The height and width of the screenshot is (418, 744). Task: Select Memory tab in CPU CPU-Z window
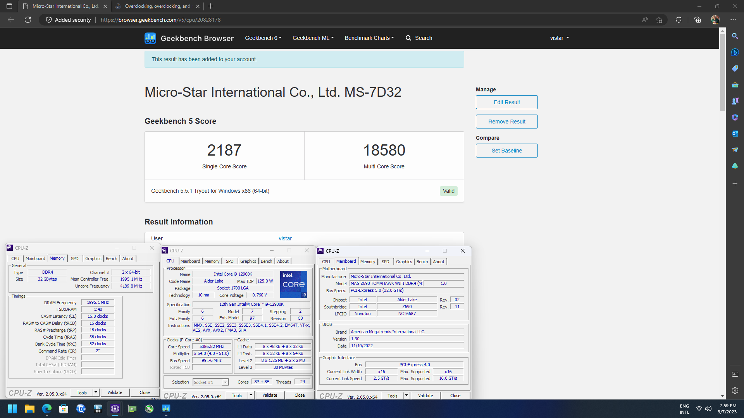point(212,261)
